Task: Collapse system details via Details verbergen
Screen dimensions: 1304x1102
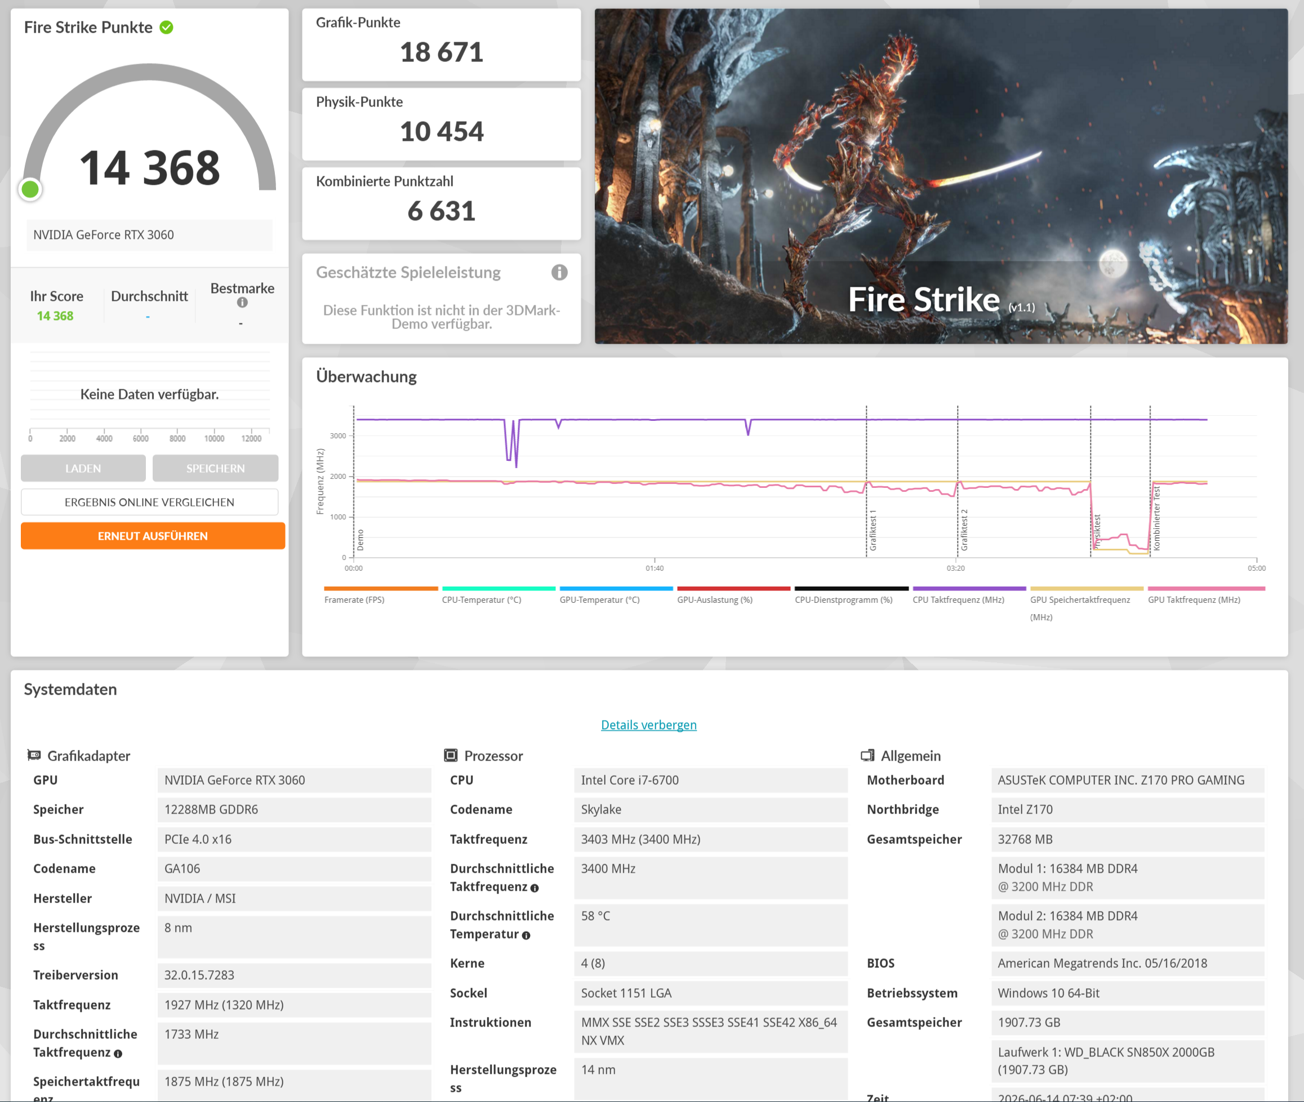Action: (x=648, y=725)
